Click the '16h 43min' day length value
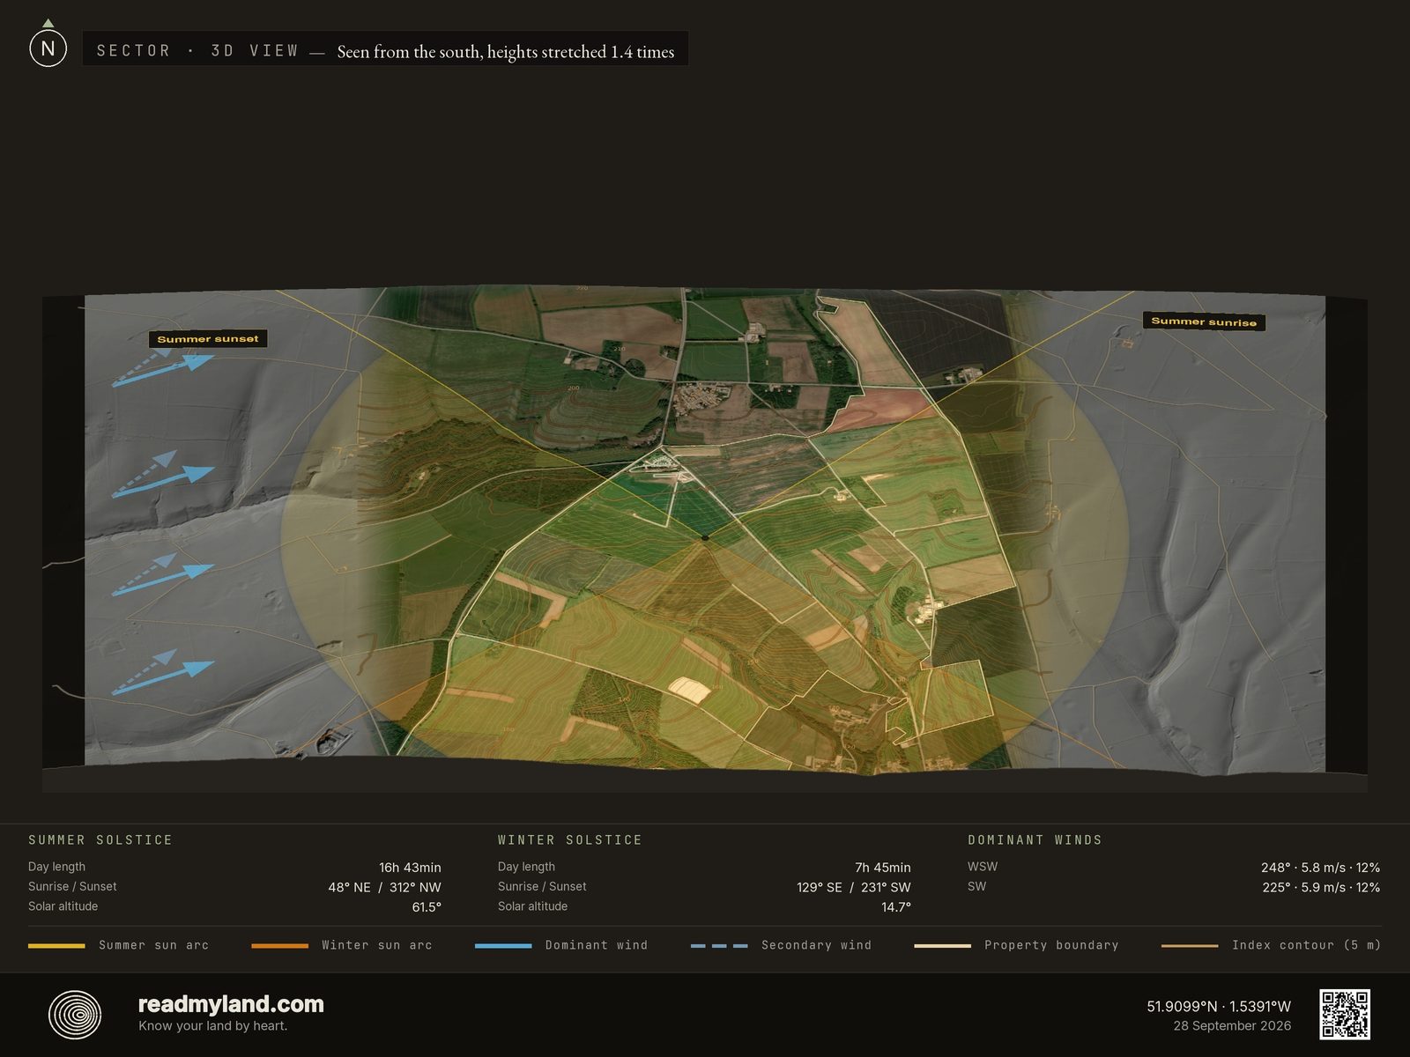1410x1057 pixels. [410, 868]
